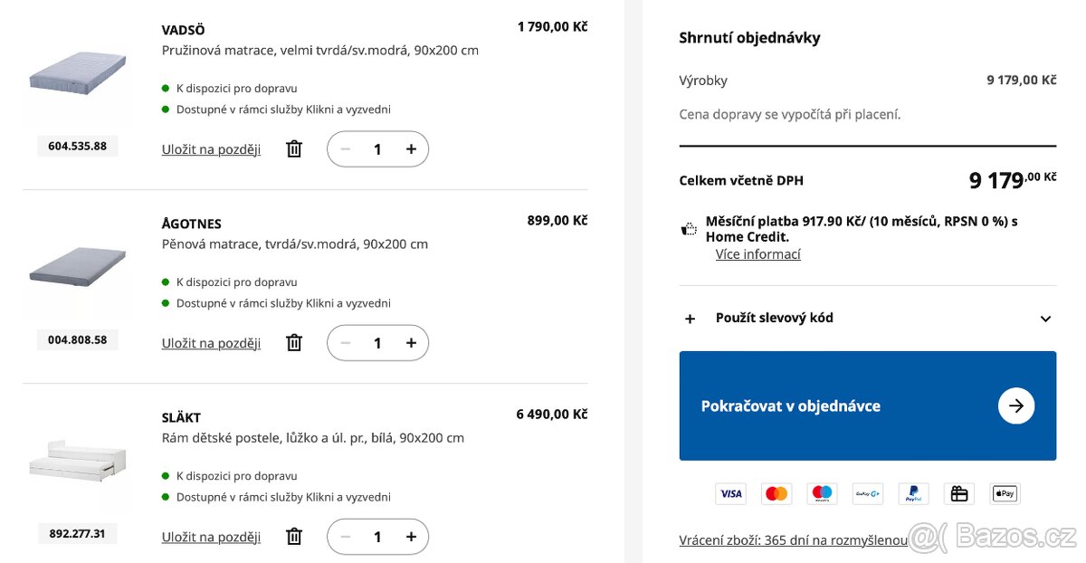
Task: Collapse the discount code chevron
Action: pyautogui.click(x=1045, y=318)
